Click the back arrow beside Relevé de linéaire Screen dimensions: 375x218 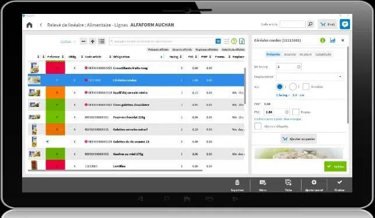41,25
